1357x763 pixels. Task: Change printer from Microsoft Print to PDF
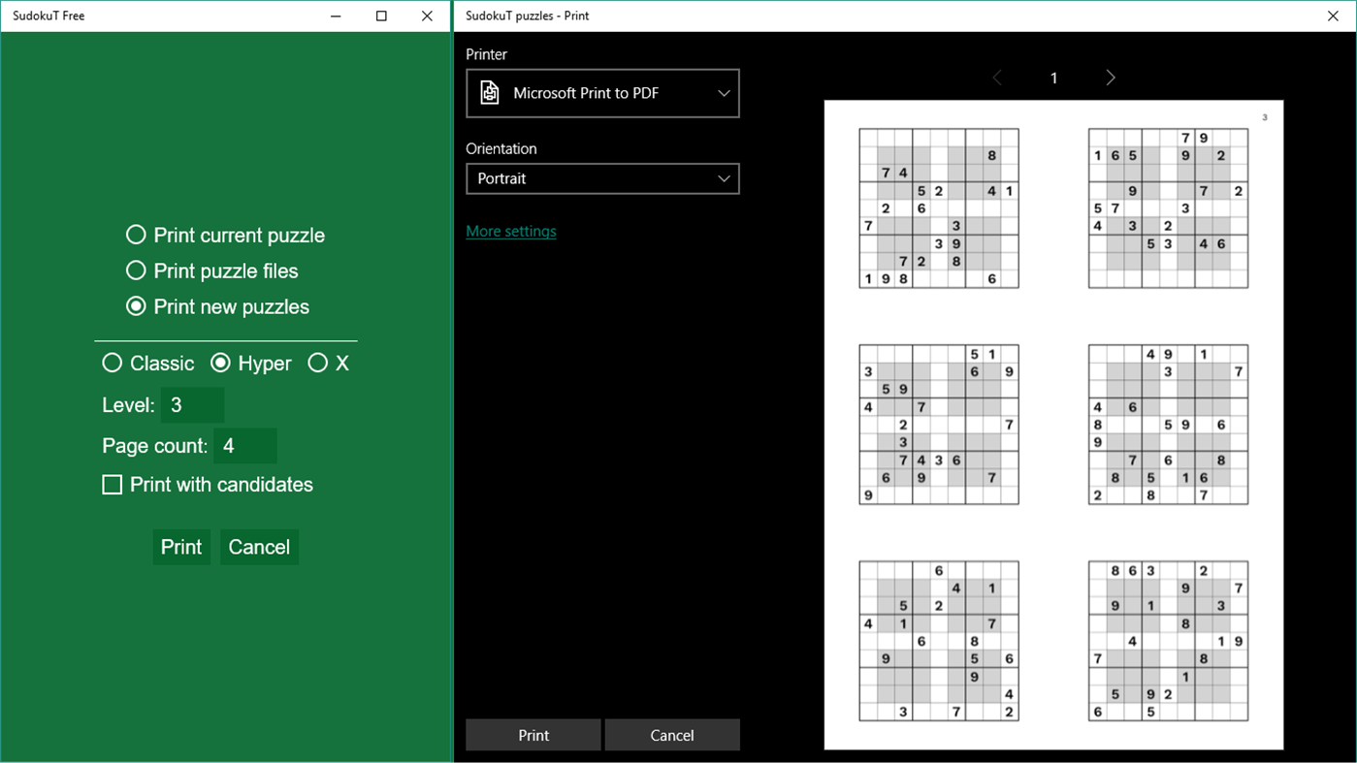coord(601,92)
